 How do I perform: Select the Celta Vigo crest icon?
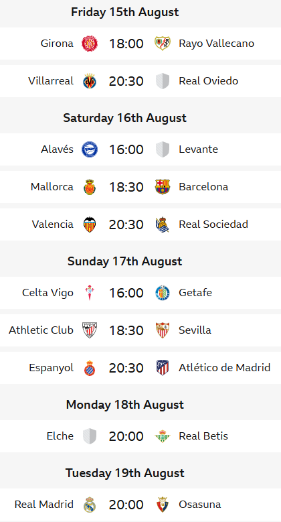click(90, 293)
